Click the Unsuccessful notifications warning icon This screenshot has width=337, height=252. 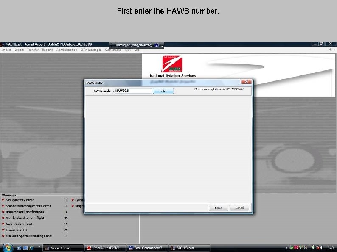pyautogui.click(x=3, y=212)
